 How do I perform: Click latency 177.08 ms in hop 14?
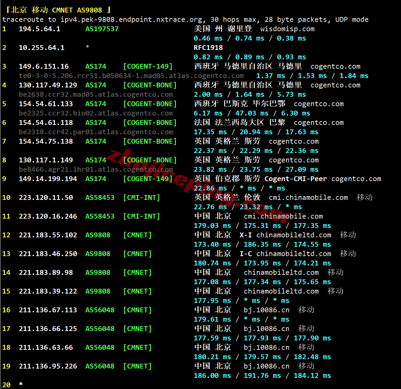[x=212, y=282]
